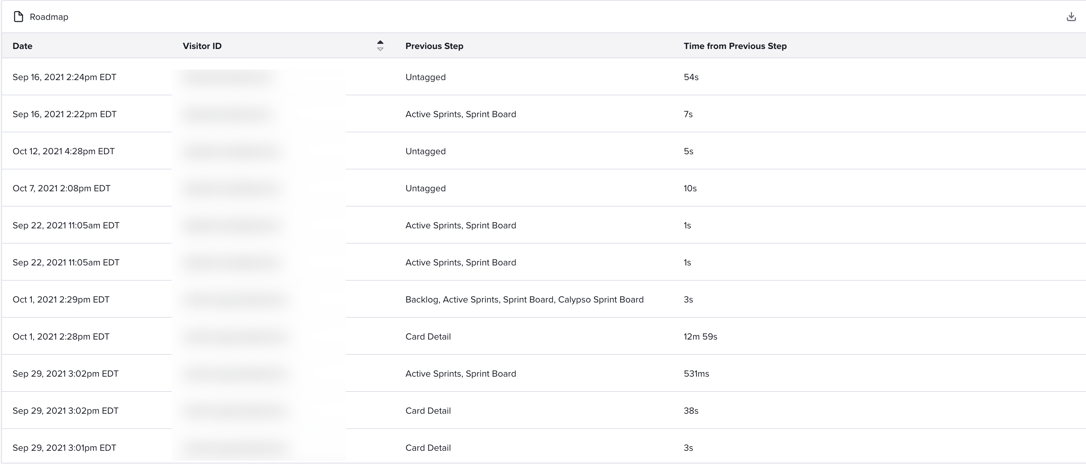Image resolution: width=1086 pixels, height=464 pixels.
Task: Select the Sep 16, 2021 2:22pm row
Action: [x=544, y=114]
